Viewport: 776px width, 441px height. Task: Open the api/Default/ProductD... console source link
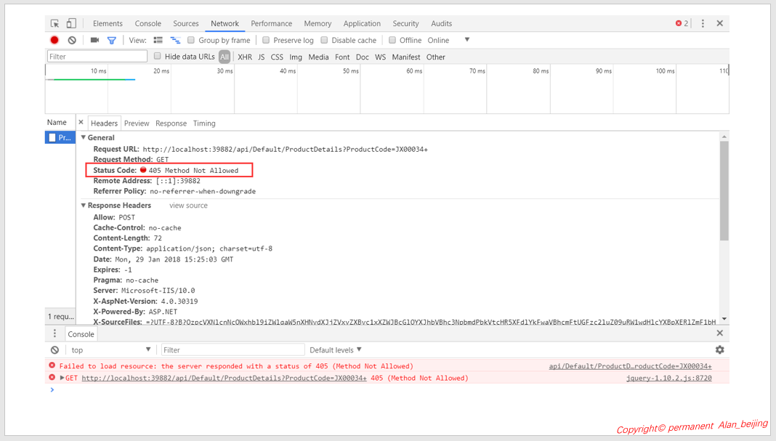[630, 365]
